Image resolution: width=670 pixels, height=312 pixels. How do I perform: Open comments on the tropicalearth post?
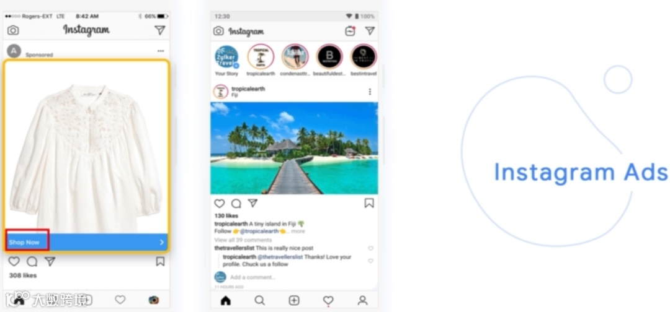[x=236, y=203]
